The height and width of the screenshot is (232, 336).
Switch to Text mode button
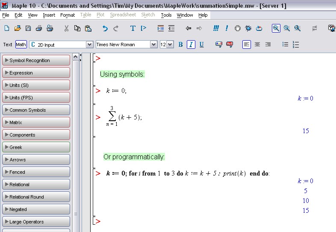[x=8, y=45]
